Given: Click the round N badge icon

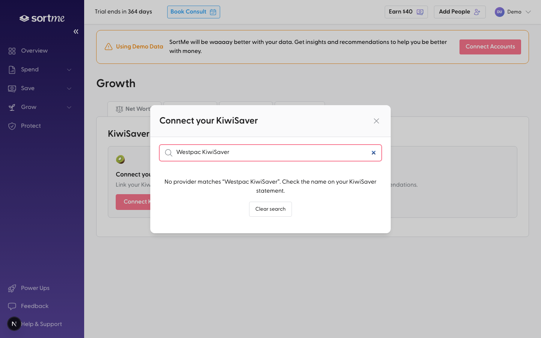Looking at the screenshot, I should tap(14, 324).
